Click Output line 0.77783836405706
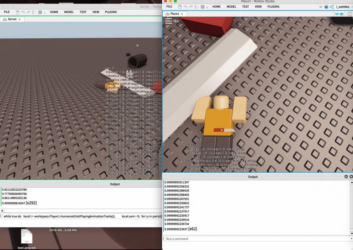Image resolution: width=353 pixels, height=250 pixels. coord(14,194)
